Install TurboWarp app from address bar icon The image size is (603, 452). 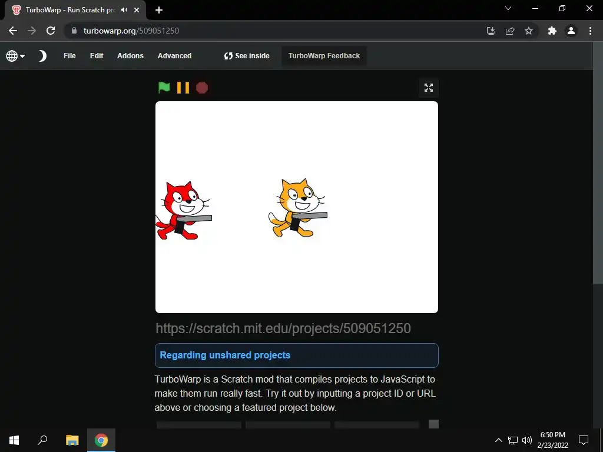coord(491,31)
